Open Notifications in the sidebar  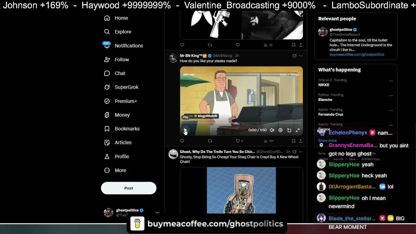point(123,46)
